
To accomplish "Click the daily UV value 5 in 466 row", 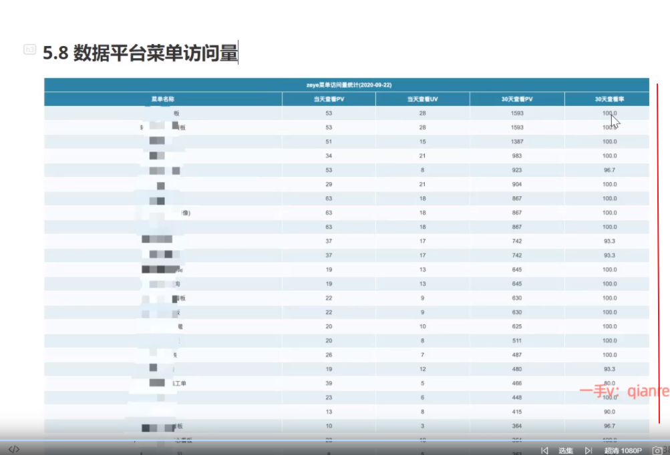I will click(x=422, y=384).
